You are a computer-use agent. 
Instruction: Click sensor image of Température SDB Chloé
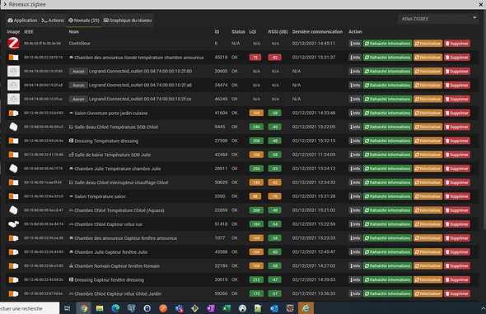(13, 127)
